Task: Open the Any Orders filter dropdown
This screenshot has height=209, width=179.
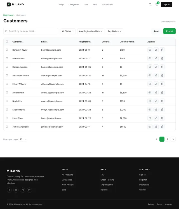Action: coord(115,31)
